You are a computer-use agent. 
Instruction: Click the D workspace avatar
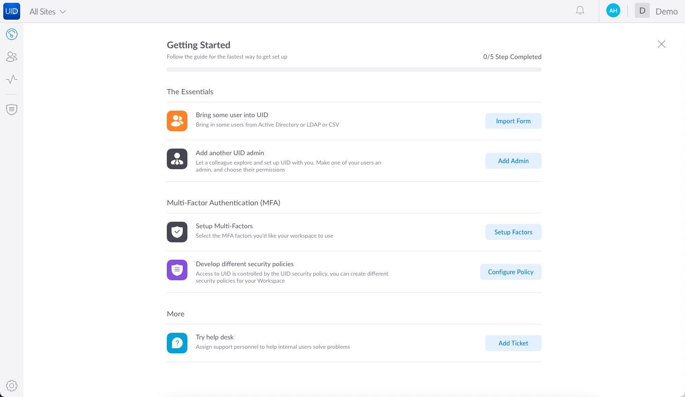pos(642,10)
